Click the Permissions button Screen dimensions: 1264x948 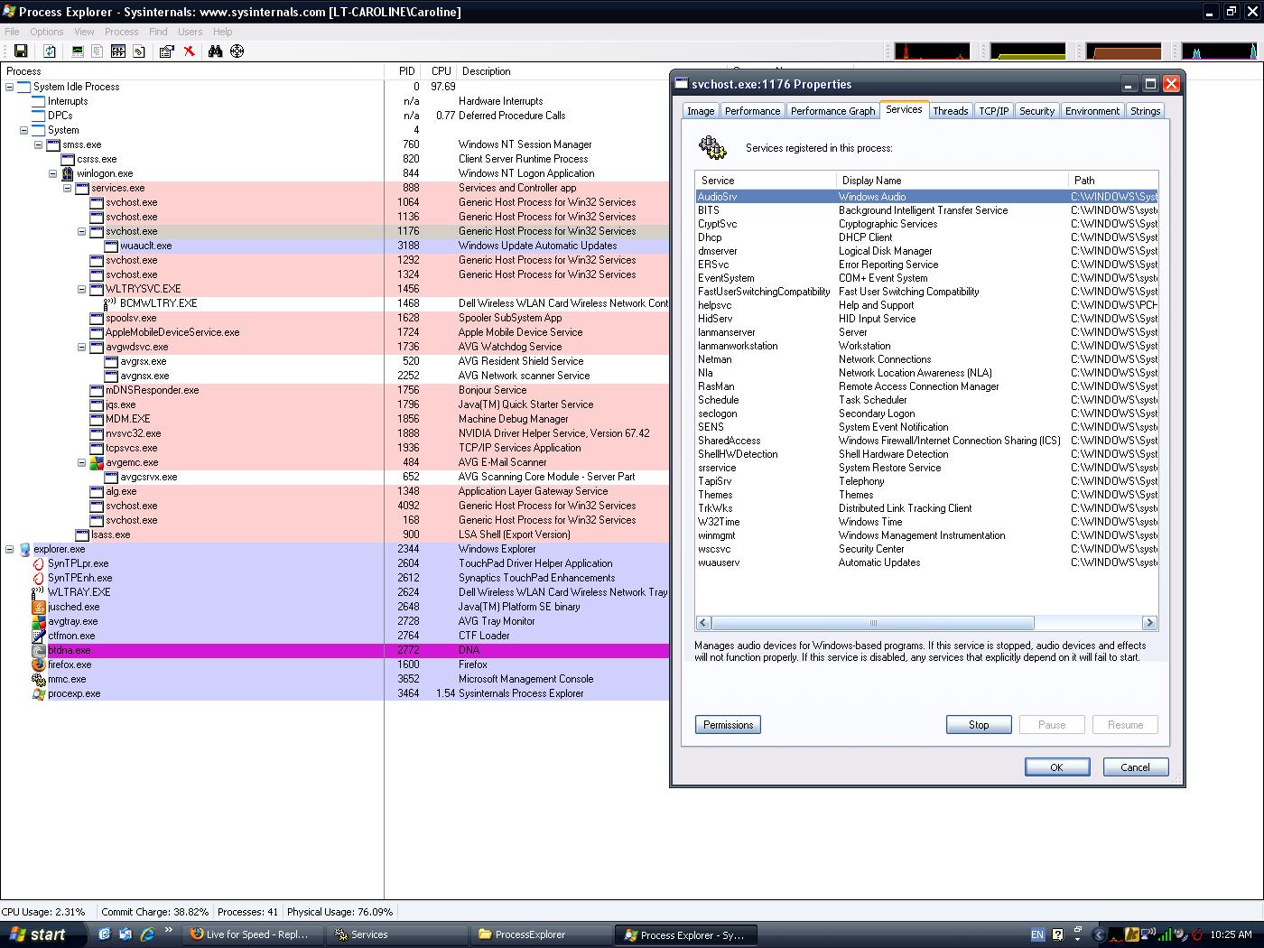tap(728, 725)
